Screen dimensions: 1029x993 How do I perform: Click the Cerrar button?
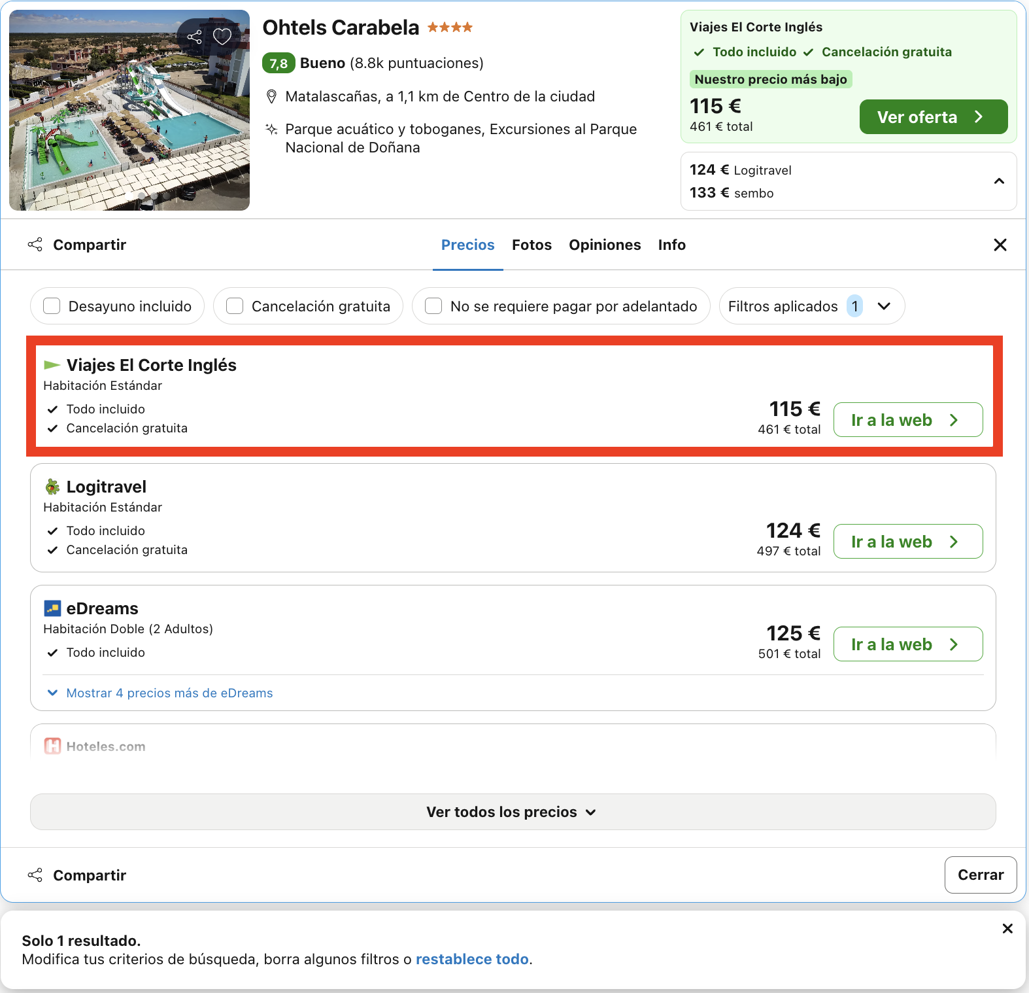pyautogui.click(x=981, y=875)
